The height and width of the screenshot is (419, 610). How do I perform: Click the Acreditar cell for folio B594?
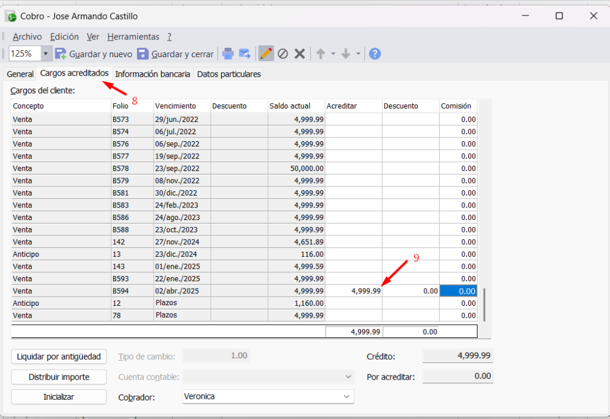[x=354, y=291]
